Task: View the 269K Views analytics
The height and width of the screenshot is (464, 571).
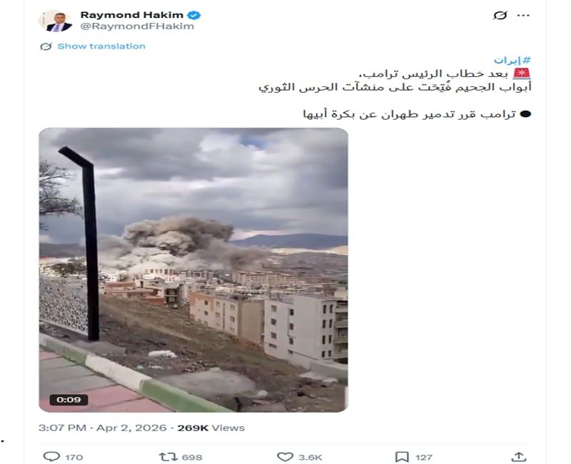Action: click(211, 428)
